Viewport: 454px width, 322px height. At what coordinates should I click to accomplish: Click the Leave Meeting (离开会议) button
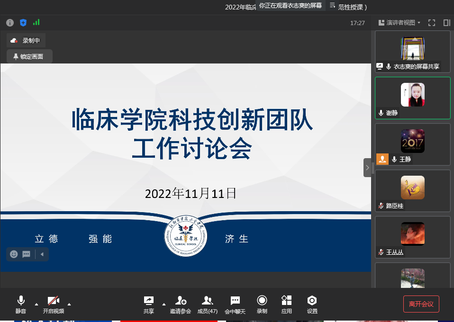click(421, 304)
